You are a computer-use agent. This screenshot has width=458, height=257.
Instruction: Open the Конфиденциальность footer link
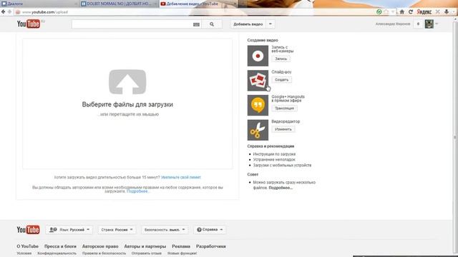click(x=57, y=253)
